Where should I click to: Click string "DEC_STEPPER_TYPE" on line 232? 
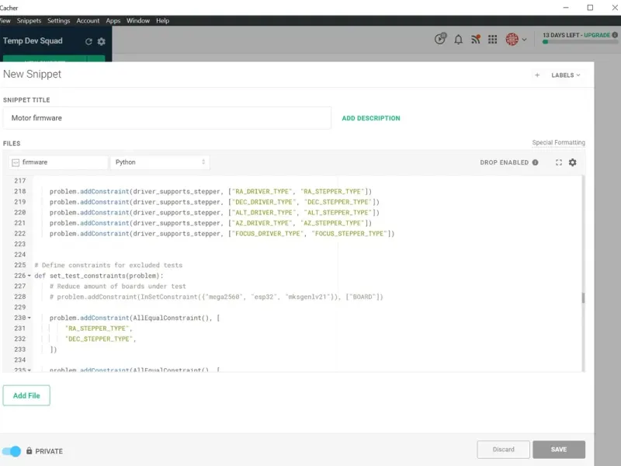[x=99, y=339]
